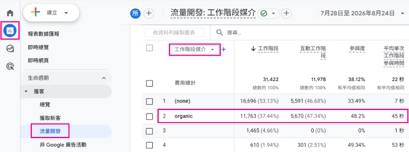
Task: Check the organic row checkbox
Action: click(x=149, y=117)
